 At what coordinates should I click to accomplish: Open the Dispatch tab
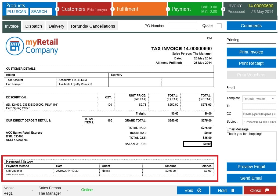(34, 26)
